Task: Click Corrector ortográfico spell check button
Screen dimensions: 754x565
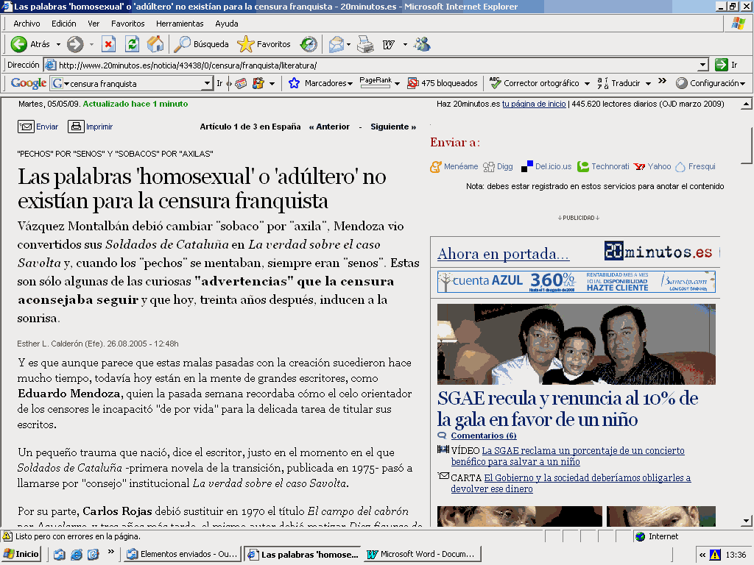Action: coord(535,83)
